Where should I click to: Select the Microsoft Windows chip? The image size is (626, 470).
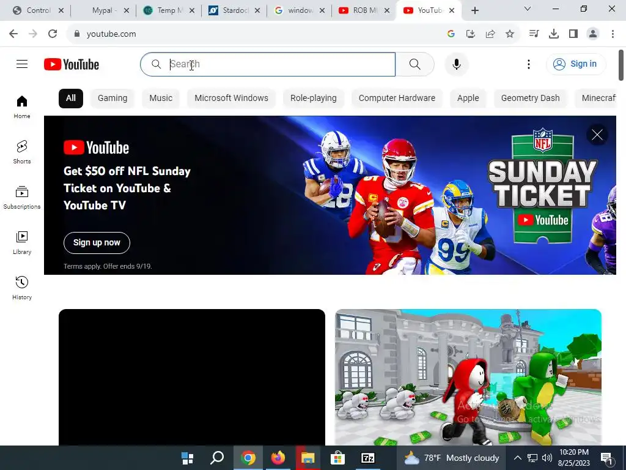(x=231, y=99)
